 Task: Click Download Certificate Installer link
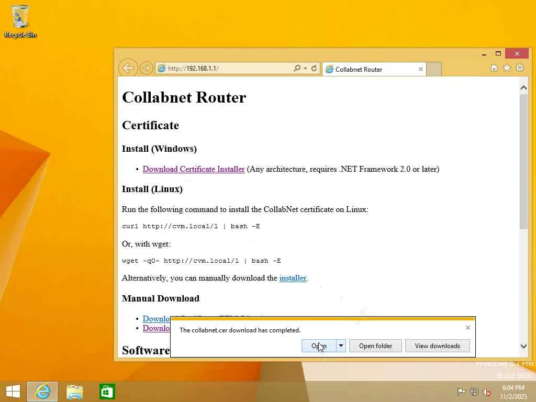pos(194,169)
